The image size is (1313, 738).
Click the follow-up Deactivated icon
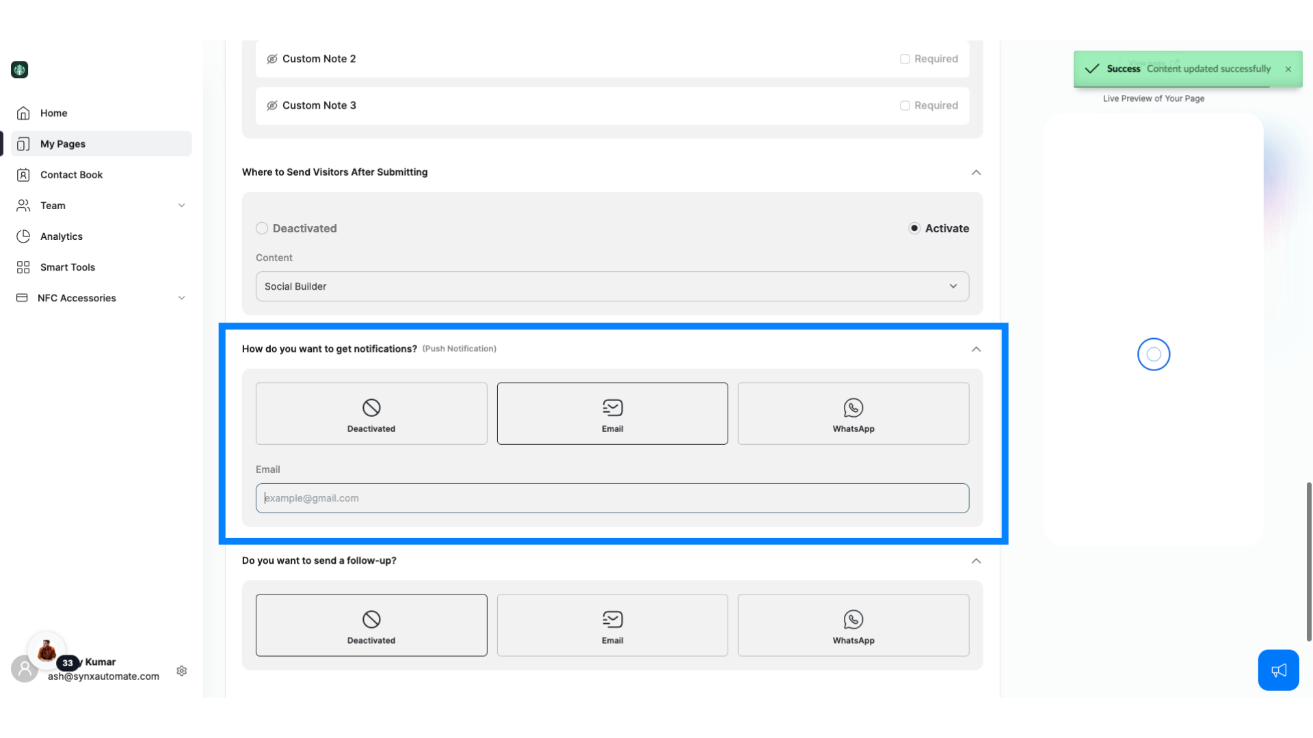point(371,619)
